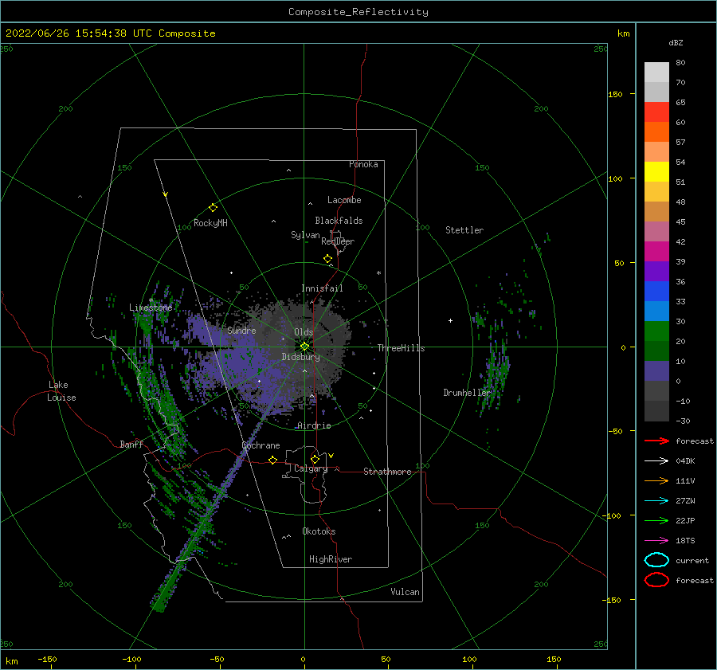Click the yellow diamond marker near RedDeer
The width and height of the screenshot is (717, 670).
tap(327, 259)
